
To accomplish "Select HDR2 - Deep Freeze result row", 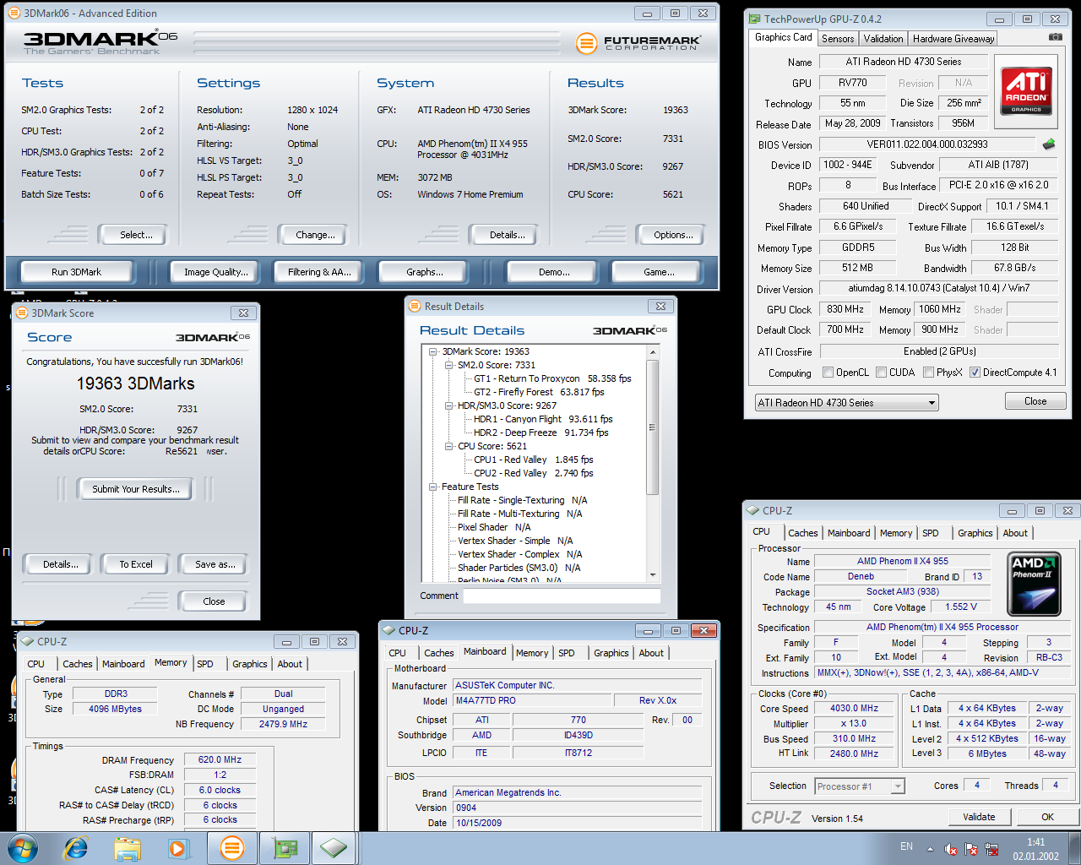I will tap(541, 432).
